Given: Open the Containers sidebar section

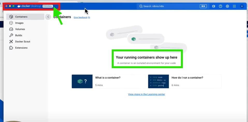Looking at the screenshot, I should (25, 17).
